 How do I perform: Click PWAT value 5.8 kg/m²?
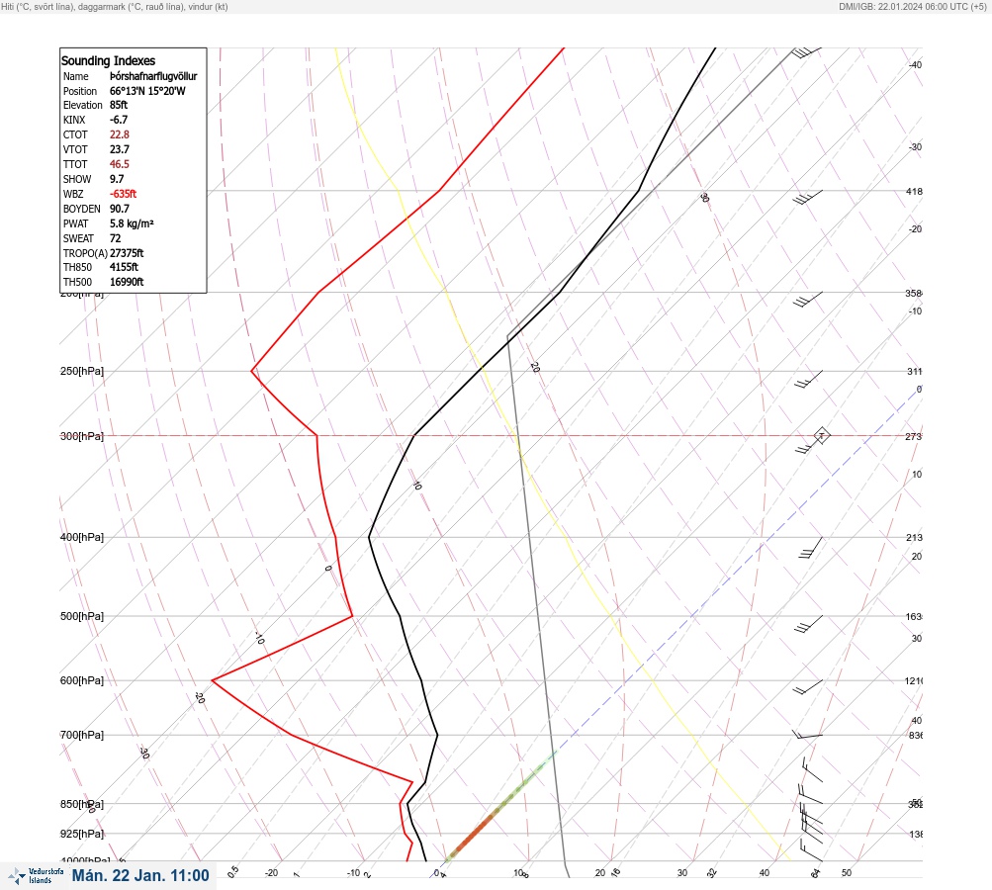[132, 223]
